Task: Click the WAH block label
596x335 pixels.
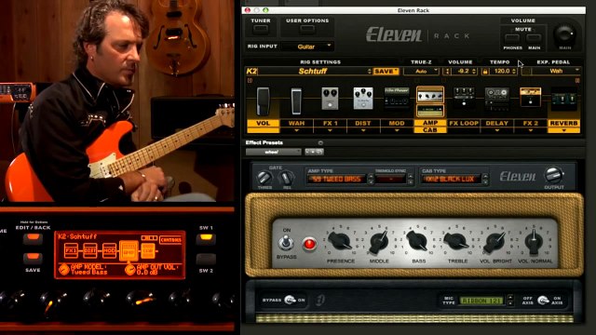Action: pyautogui.click(x=296, y=123)
